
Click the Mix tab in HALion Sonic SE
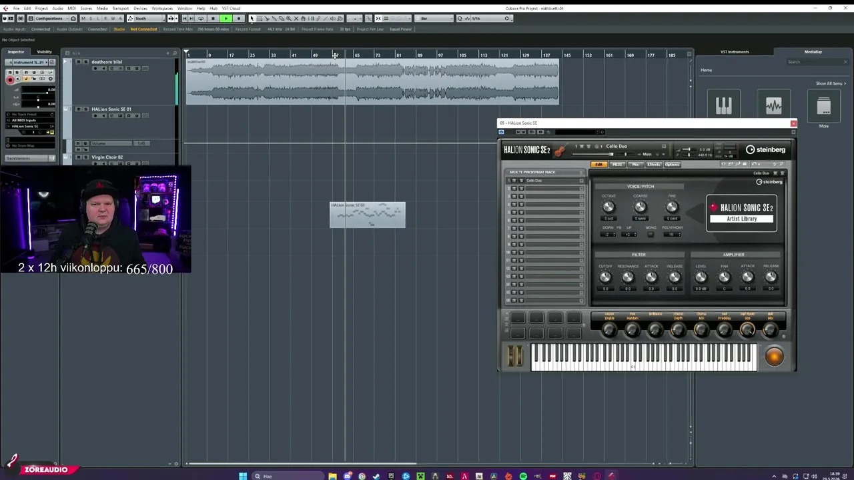635,165
